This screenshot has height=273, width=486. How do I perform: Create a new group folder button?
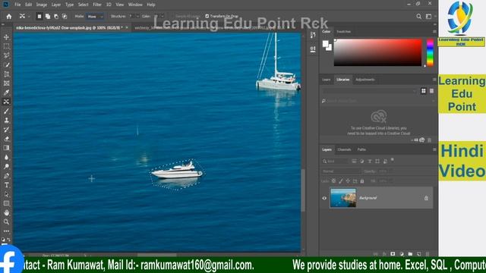[410, 254]
